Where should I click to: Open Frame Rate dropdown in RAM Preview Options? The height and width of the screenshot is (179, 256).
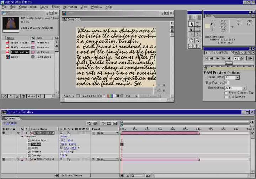238,77
